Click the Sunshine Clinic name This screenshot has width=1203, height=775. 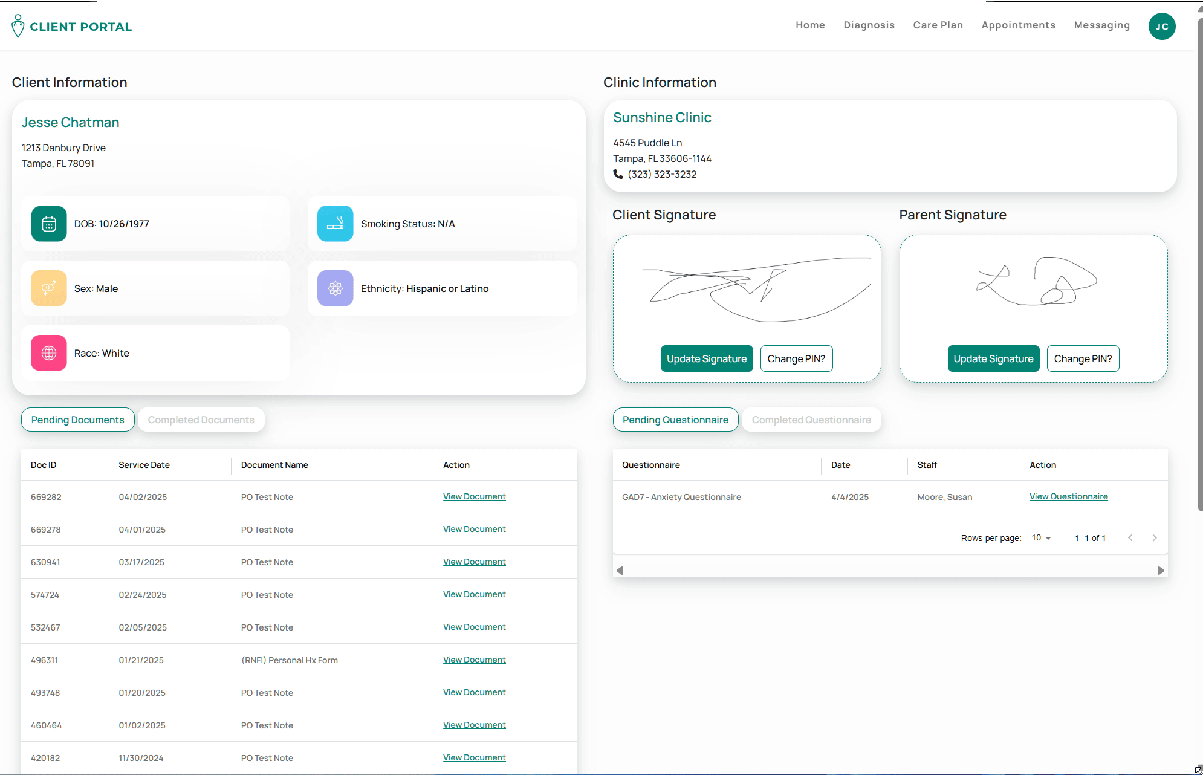[x=662, y=117]
